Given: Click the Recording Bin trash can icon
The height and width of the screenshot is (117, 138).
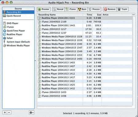Looking at the screenshot, I should pos(4,12).
